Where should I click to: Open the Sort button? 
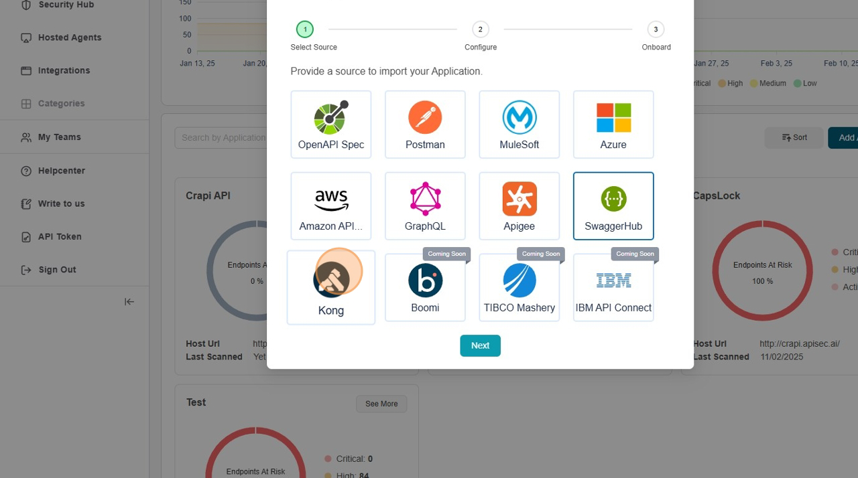coord(794,138)
